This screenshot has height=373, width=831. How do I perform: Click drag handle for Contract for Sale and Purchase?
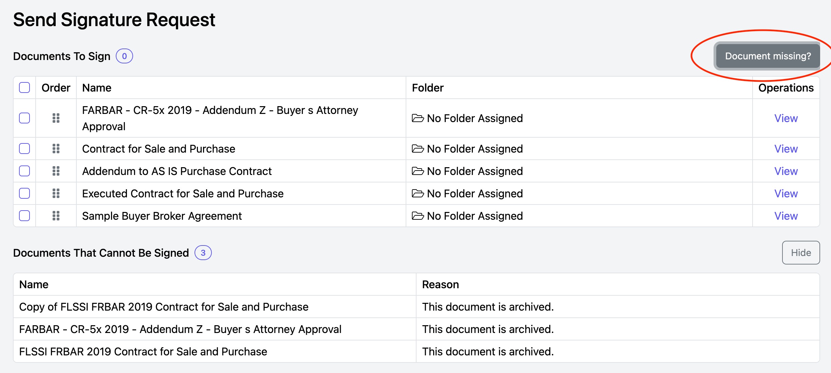(56, 149)
